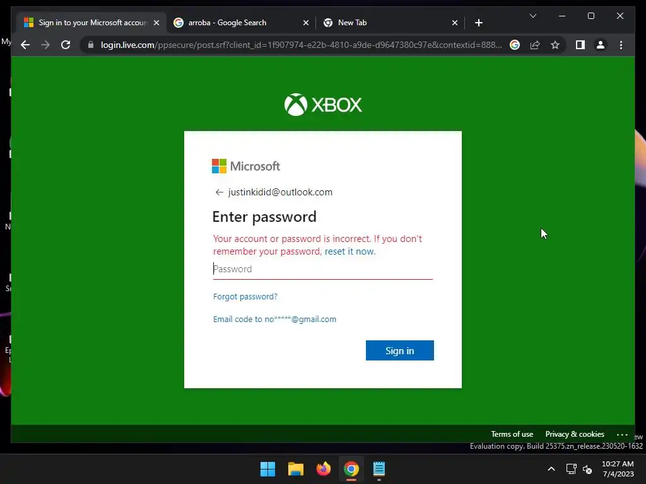This screenshot has width=646, height=484.
Task: Share this page using the share icon
Action: pyautogui.click(x=535, y=45)
